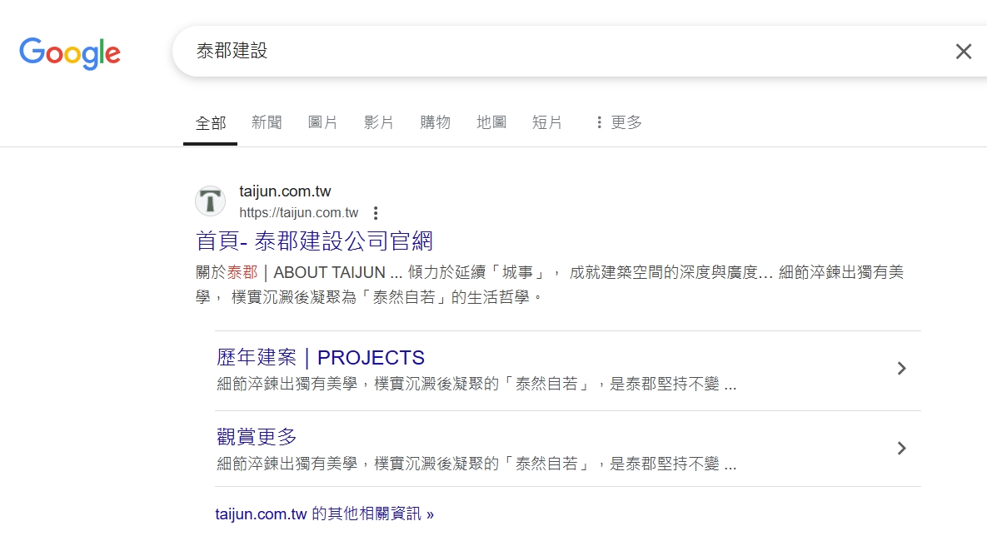Go to the 地圖 tab
This screenshot has height=536, width=987.
[491, 122]
